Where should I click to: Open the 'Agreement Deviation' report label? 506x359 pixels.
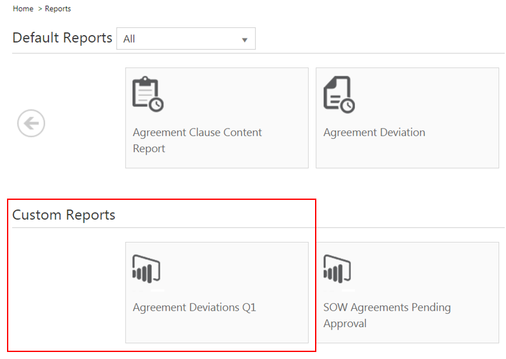click(x=374, y=132)
